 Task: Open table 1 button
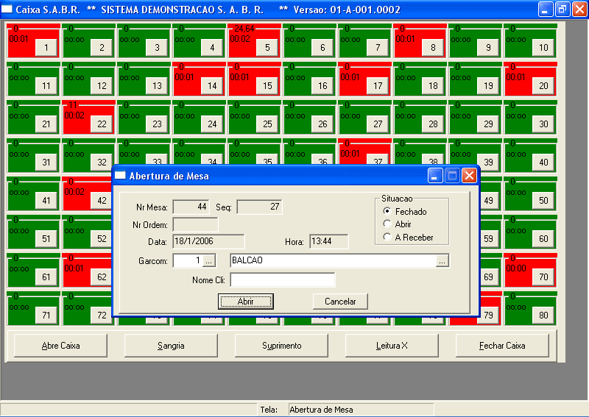(46, 48)
